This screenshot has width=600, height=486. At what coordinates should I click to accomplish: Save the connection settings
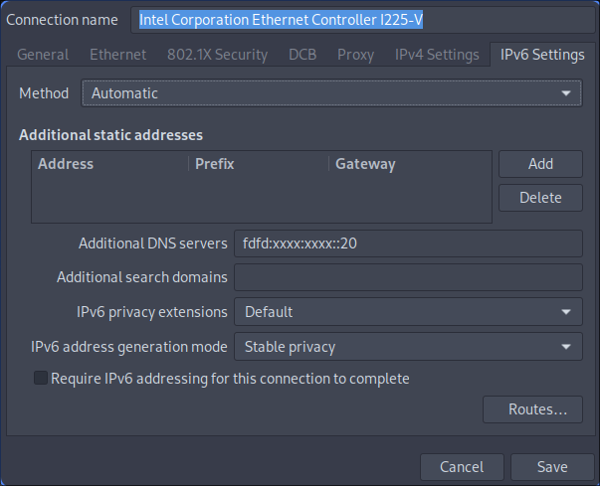[552, 467]
